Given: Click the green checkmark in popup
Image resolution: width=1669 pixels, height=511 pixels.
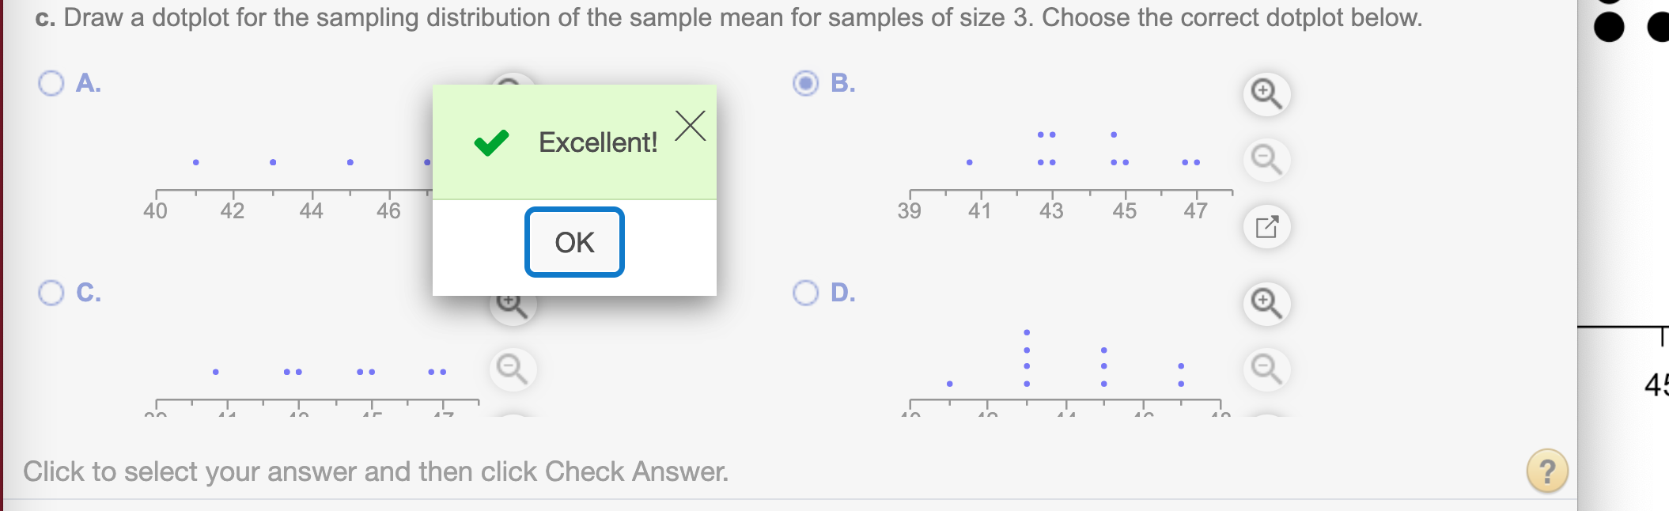Looking at the screenshot, I should [x=491, y=142].
